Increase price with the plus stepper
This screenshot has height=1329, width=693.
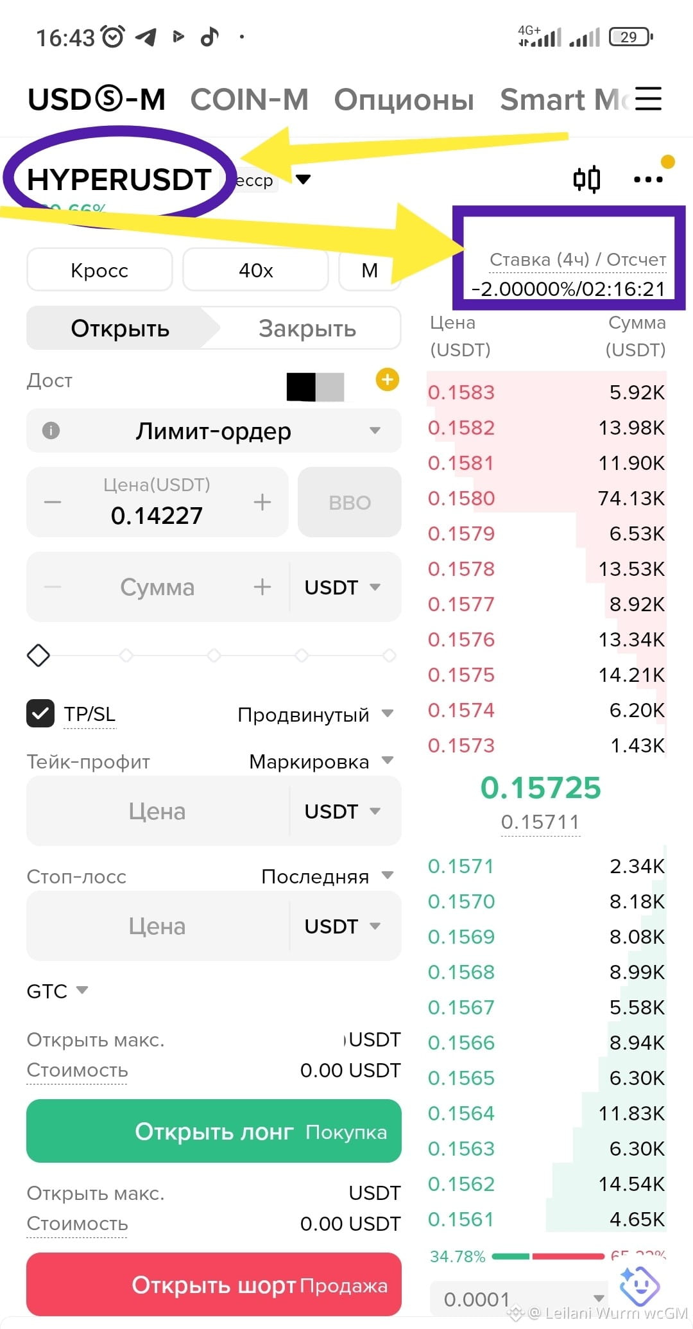point(262,502)
